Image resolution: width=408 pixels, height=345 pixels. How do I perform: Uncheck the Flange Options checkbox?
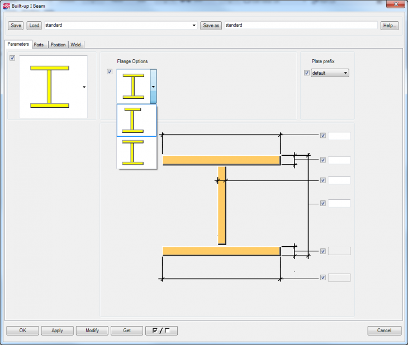[x=110, y=71]
